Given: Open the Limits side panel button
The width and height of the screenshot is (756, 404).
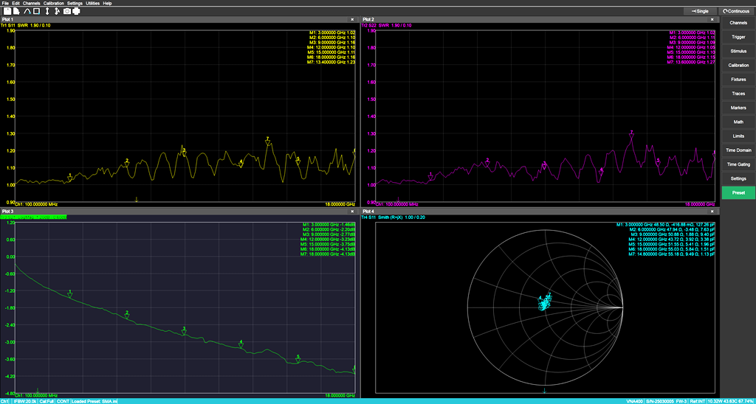Looking at the screenshot, I should [x=738, y=136].
